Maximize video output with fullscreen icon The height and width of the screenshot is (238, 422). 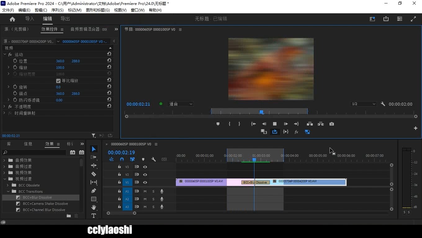coord(413,19)
